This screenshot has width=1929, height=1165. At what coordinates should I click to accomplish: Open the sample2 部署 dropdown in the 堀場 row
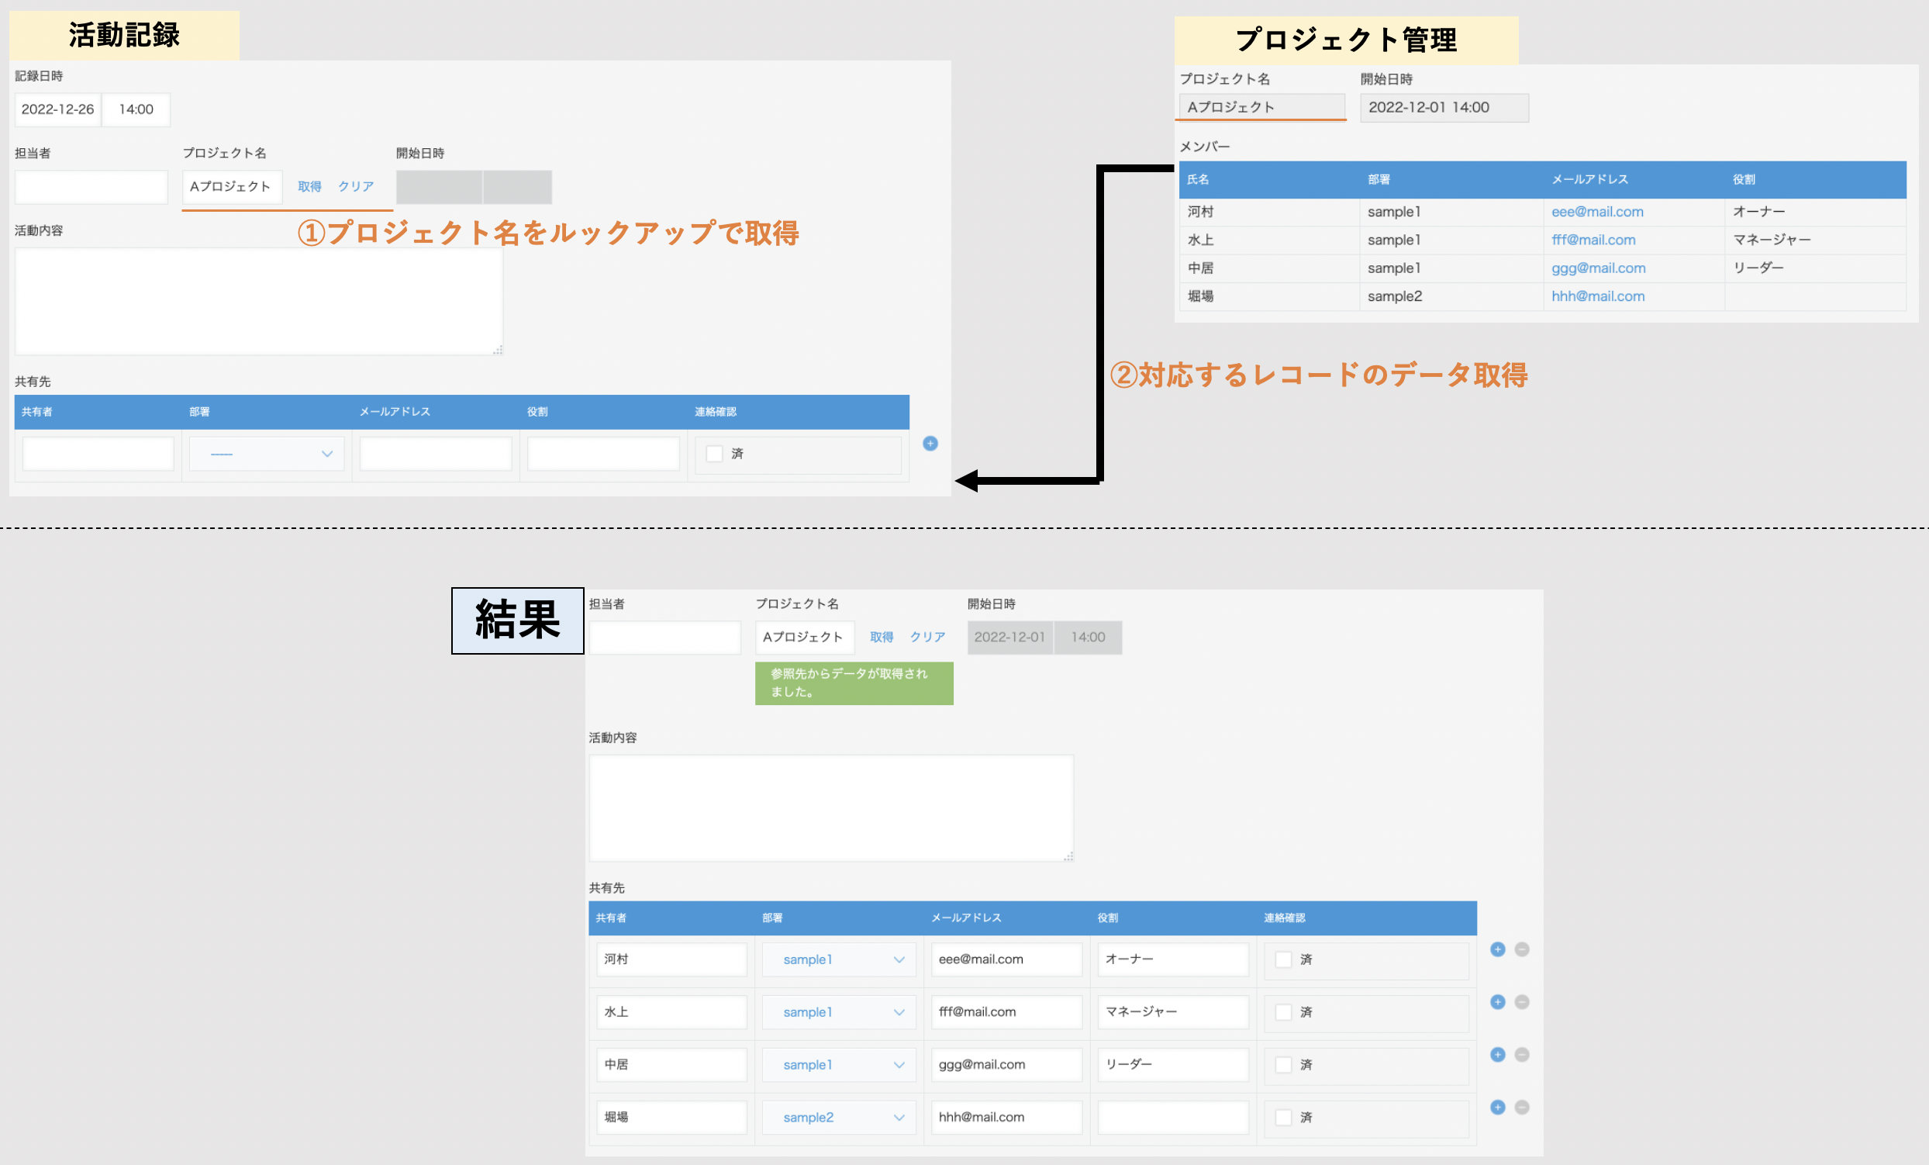pos(839,1117)
